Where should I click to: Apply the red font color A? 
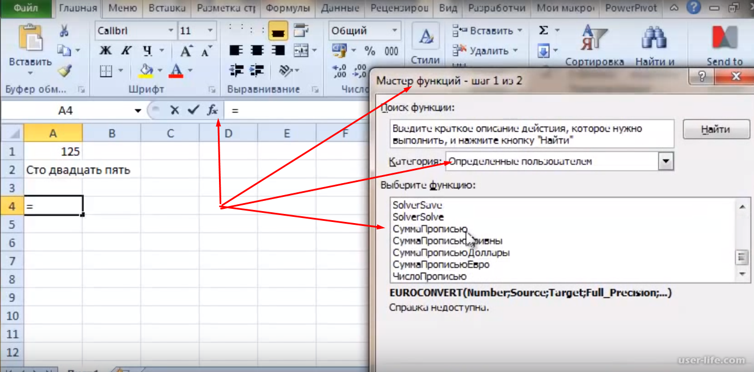(x=176, y=71)
